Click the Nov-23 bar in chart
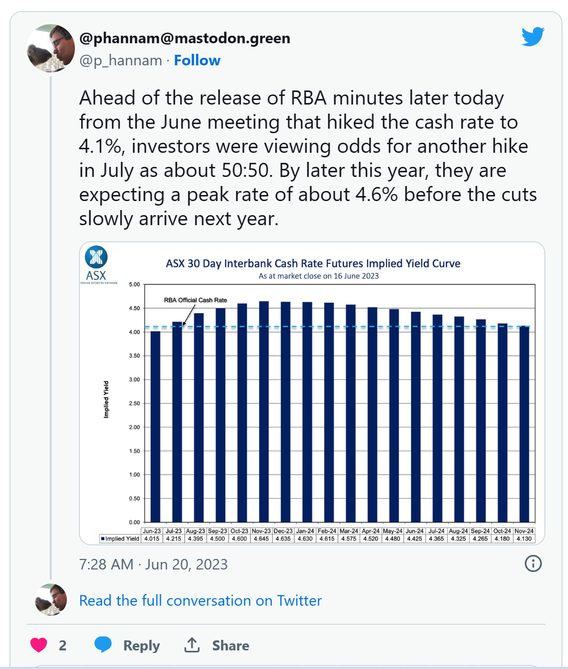568x669 pixels. 264,412
